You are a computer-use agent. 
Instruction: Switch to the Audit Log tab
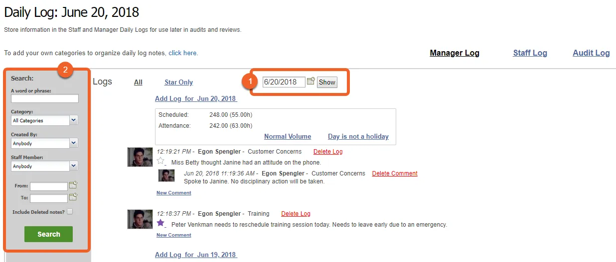click(591, 53)
